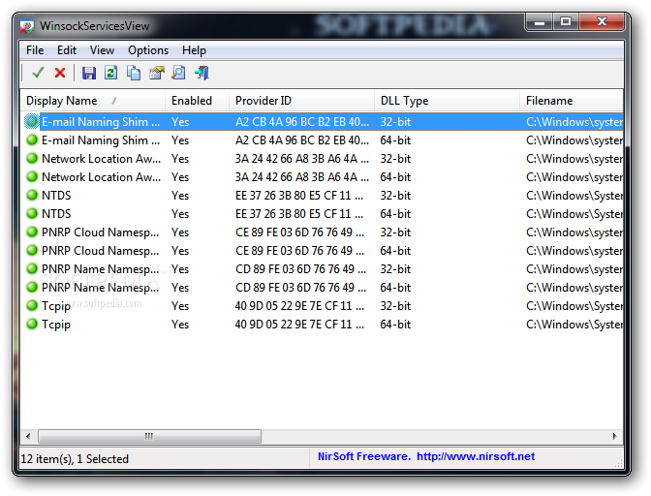The width and height of the screenshot is (651, 496).
Task: Click Provider ID CD 89 FE 03 in 64-bit row
Action: click(300, 287)
